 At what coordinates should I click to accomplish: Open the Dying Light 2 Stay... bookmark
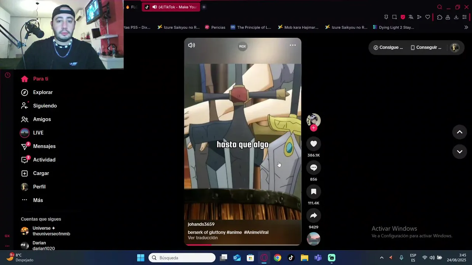[x=393, y=27]
